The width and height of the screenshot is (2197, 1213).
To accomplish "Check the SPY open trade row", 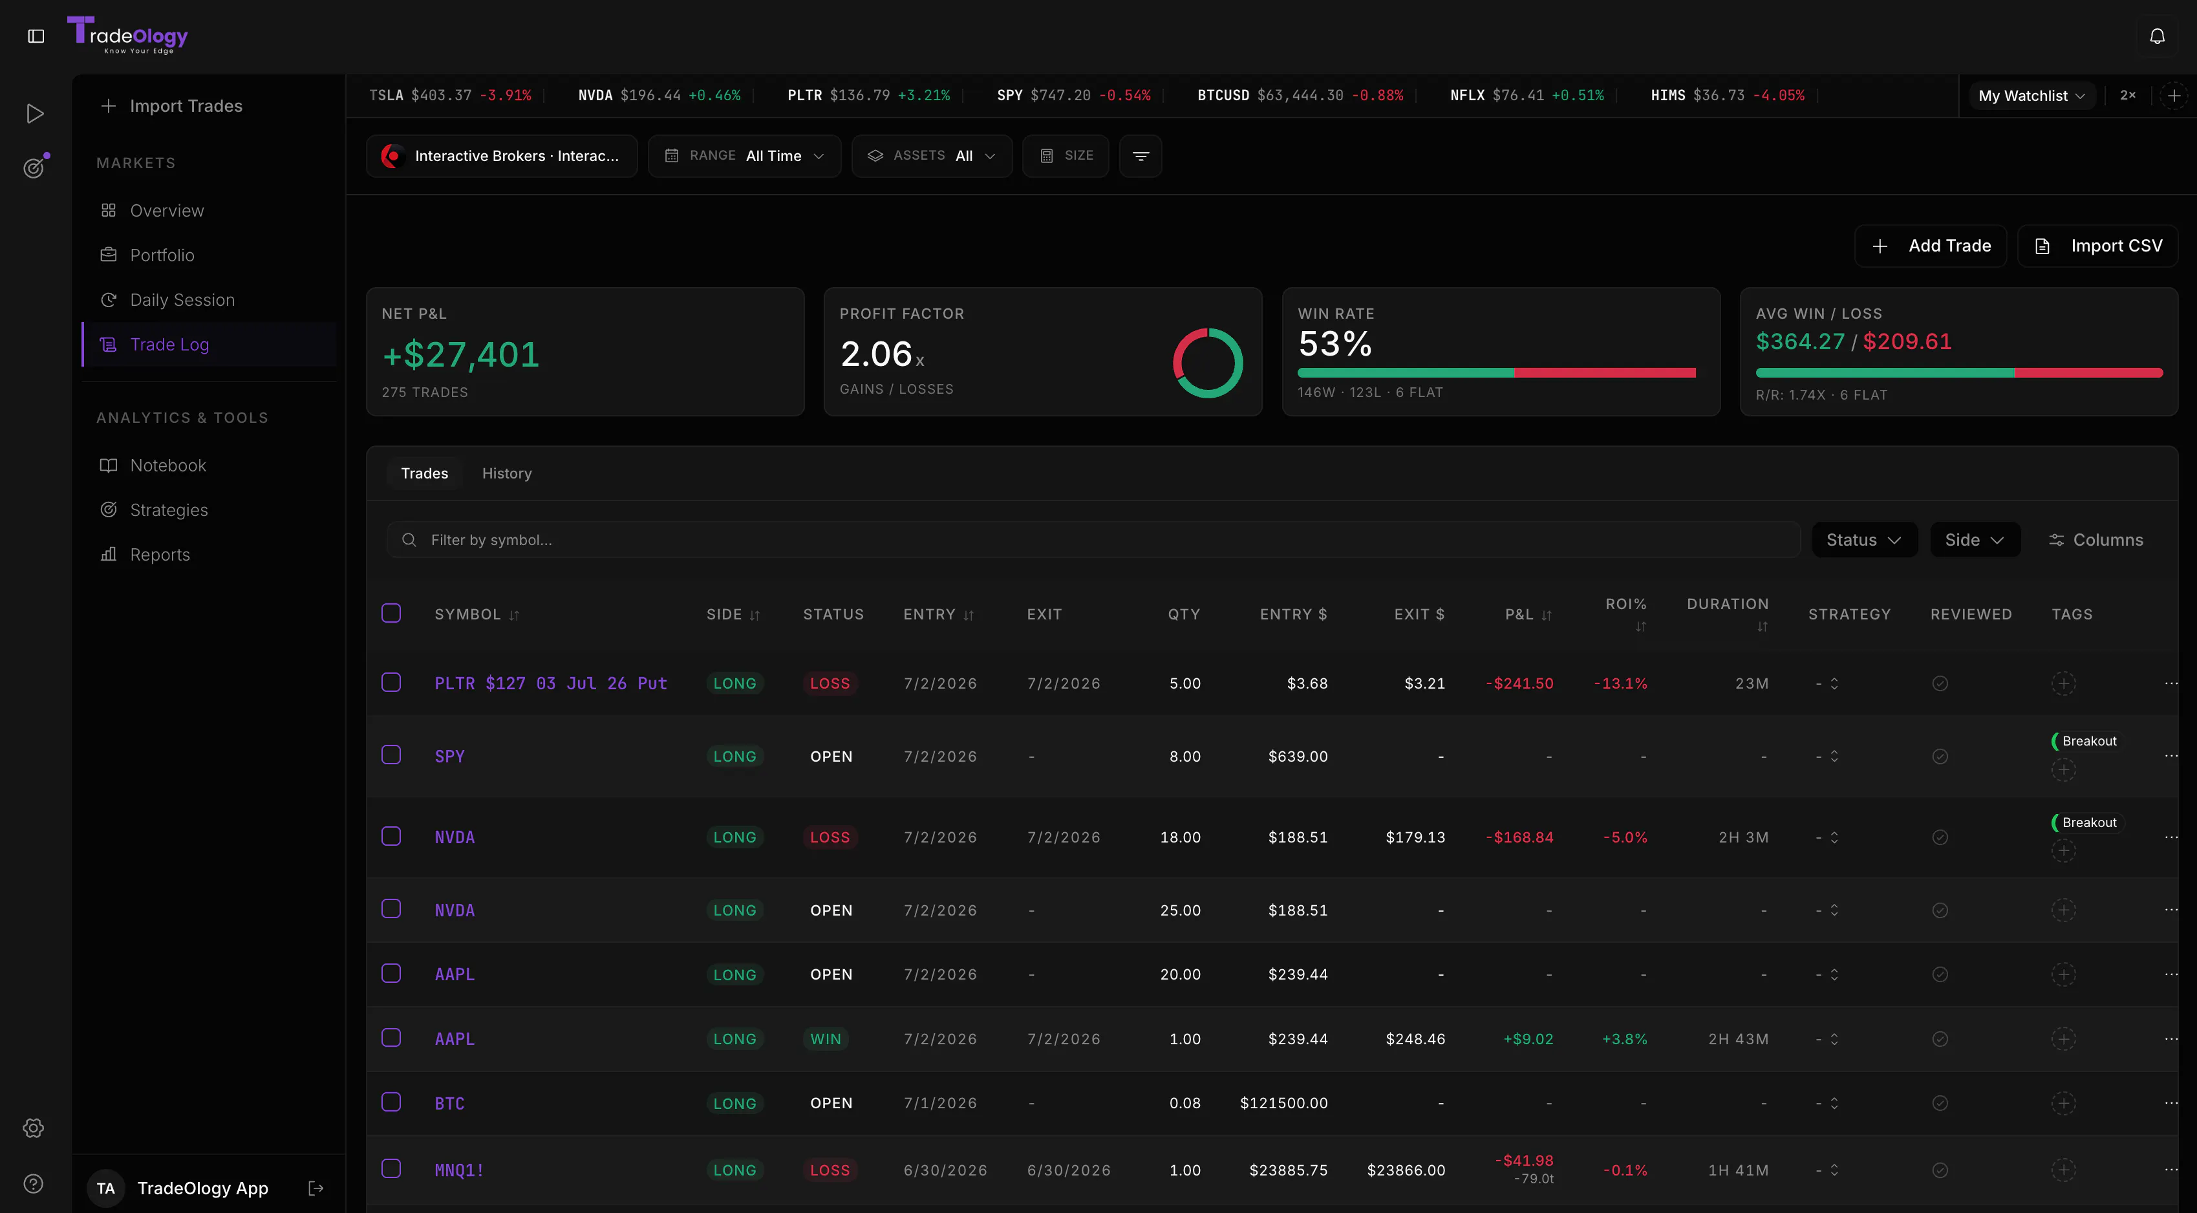I will point(391,755).
